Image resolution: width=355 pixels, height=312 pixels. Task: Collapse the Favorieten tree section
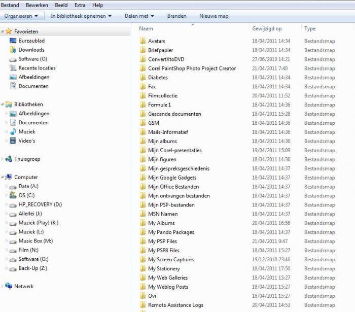[x=3, y=31]
